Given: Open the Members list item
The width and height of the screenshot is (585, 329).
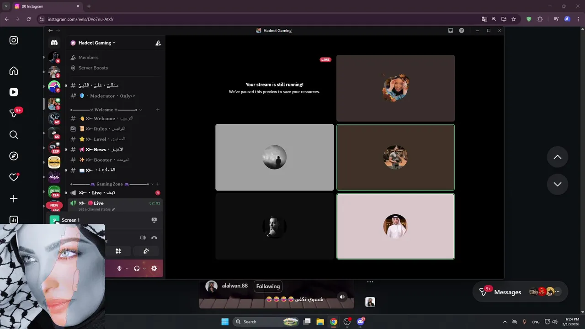Looking at the screenshot, I should coord(115,58).
